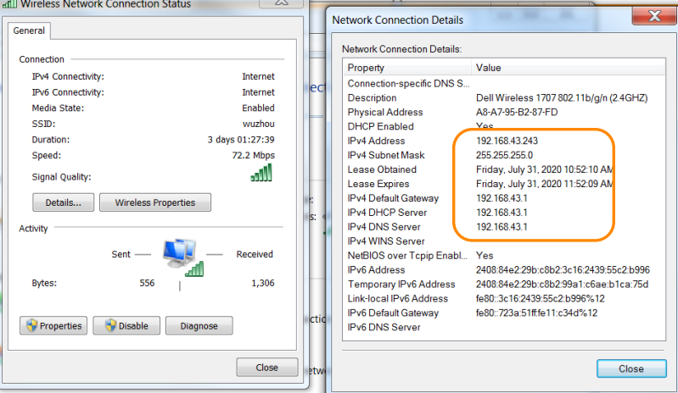Click the Diagnose button
678x393 pixels.
[x=199, y=326]
